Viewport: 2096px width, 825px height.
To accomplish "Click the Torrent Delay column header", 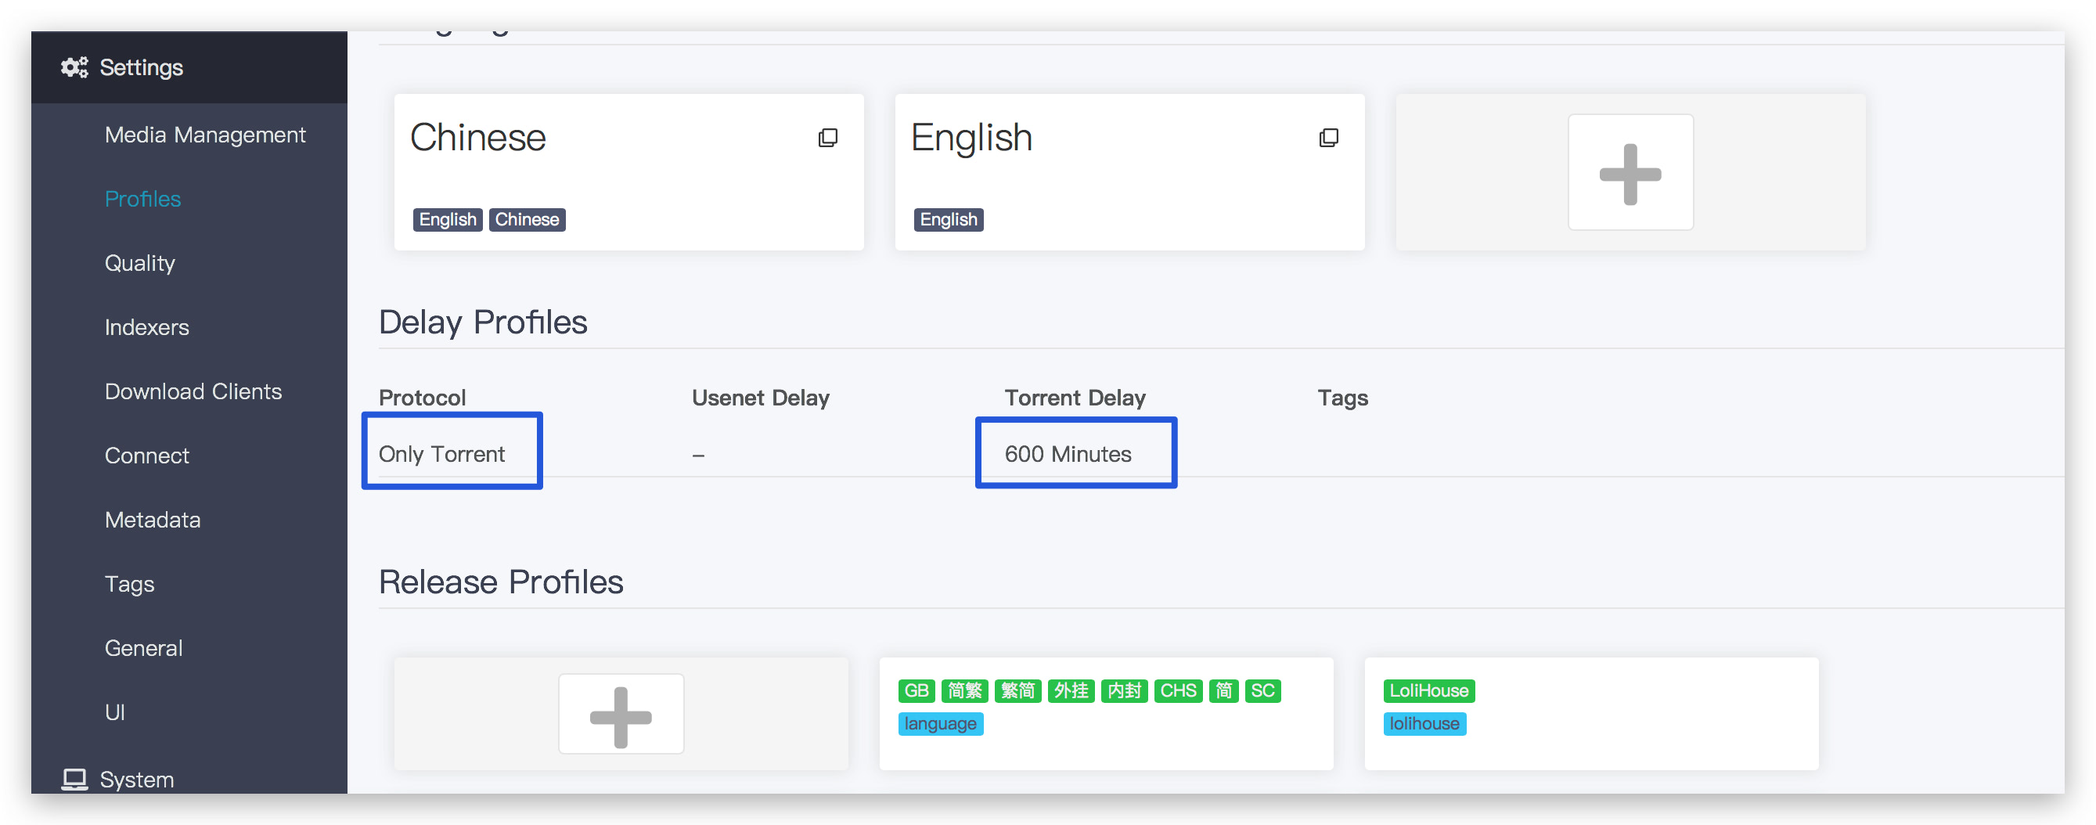I will point(1074,398).
